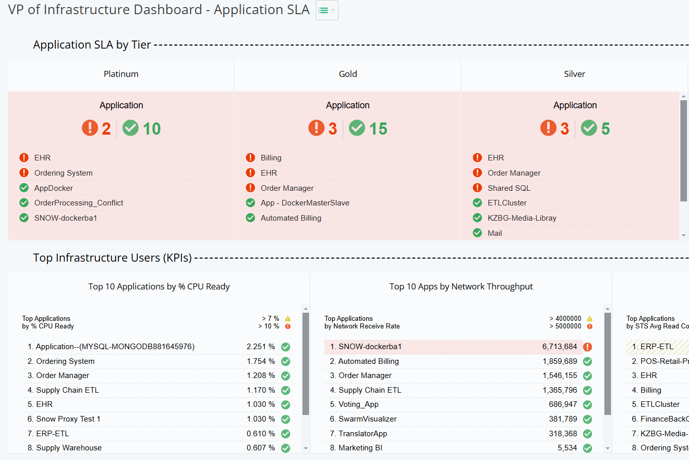Screen dimensions: 689x460
Task: Click the 2.251 % CPU Ready value
Action: 261,347
